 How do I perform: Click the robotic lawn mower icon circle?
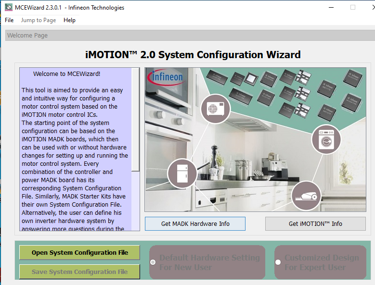tap(306, 196)
